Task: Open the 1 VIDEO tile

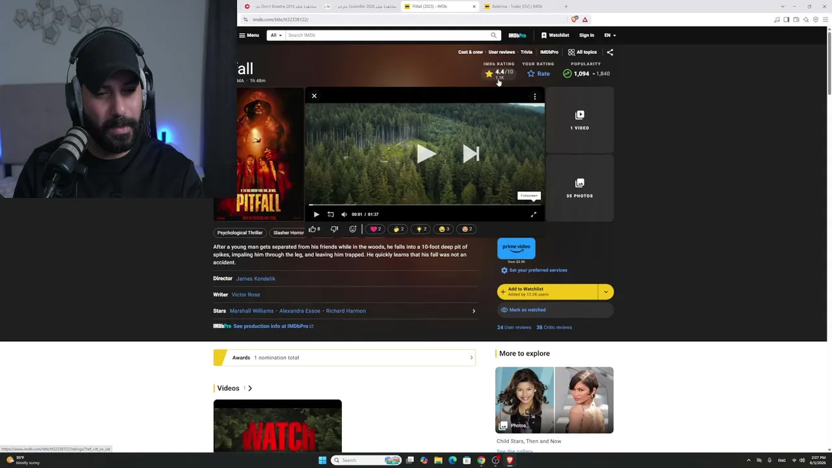Action: pyautogui.click(x=580, y=120)
